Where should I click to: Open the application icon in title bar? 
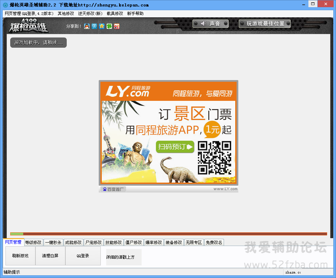pyautogui.click(x=5, y=5)
